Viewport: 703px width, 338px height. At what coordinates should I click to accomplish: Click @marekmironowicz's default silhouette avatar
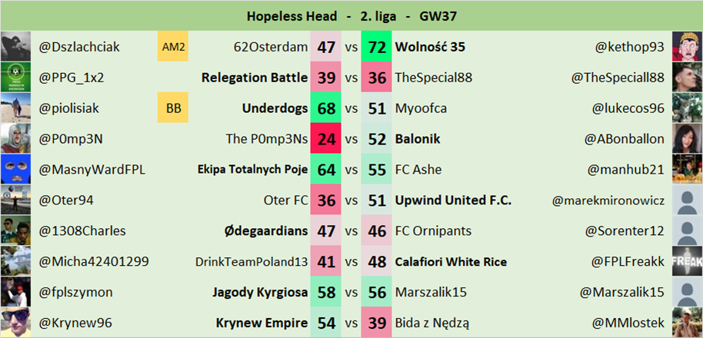click(x=687, y=200)
